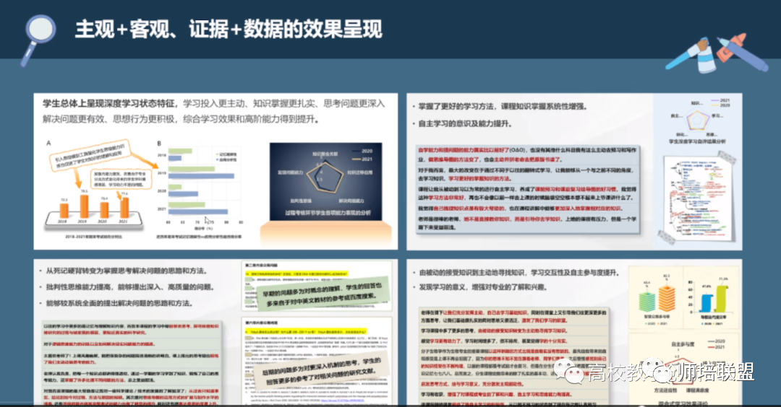Click the 2021 orange bar in chart A
The height and width of the screenshot is (407, 781).
point(124,207)
